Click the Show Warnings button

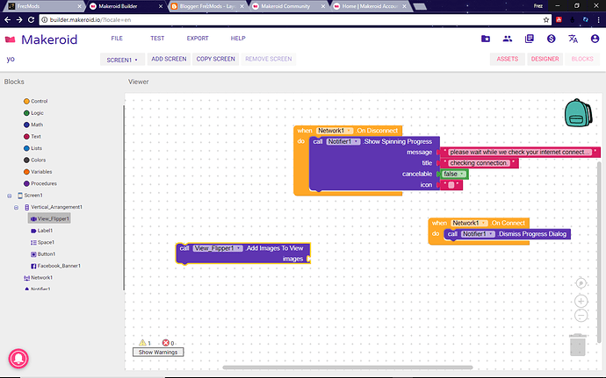click(158, 353)
